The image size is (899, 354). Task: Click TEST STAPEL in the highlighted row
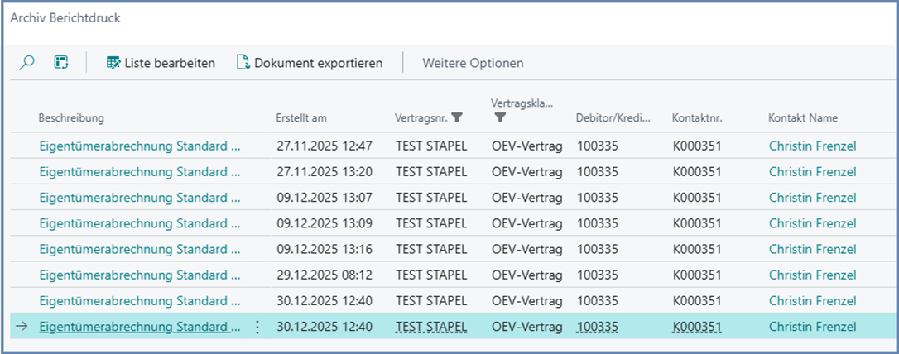coord(431,327)
